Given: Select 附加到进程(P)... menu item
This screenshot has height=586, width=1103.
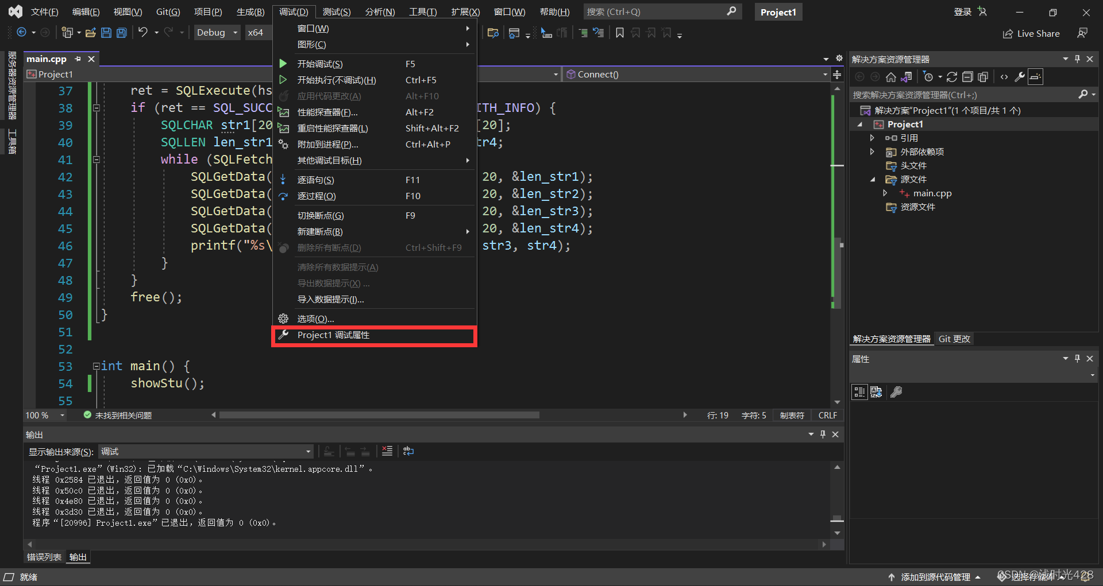Looking at the screenshot, I should (375, 145).
